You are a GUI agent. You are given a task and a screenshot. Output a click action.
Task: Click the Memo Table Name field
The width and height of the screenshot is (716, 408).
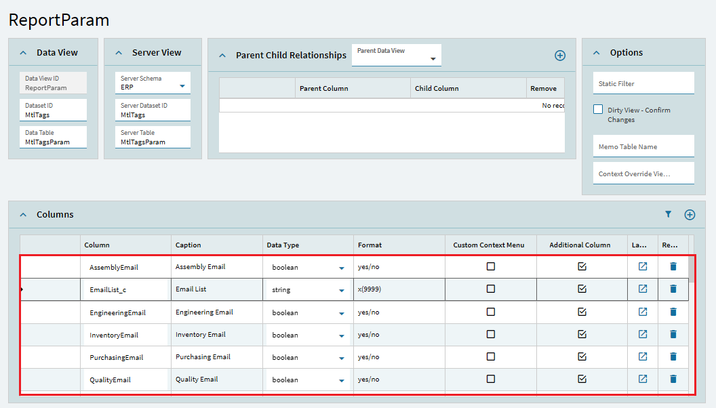tap(643, 146)
